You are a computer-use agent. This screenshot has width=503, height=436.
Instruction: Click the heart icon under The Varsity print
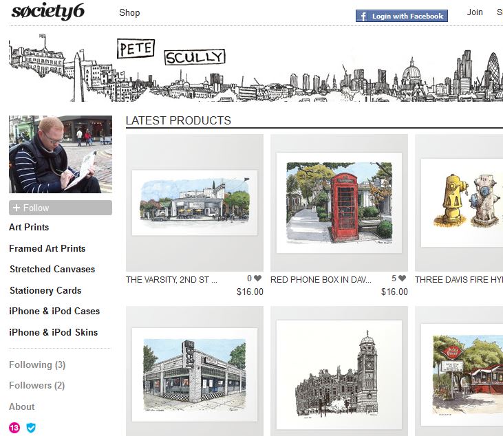point(258,279)
